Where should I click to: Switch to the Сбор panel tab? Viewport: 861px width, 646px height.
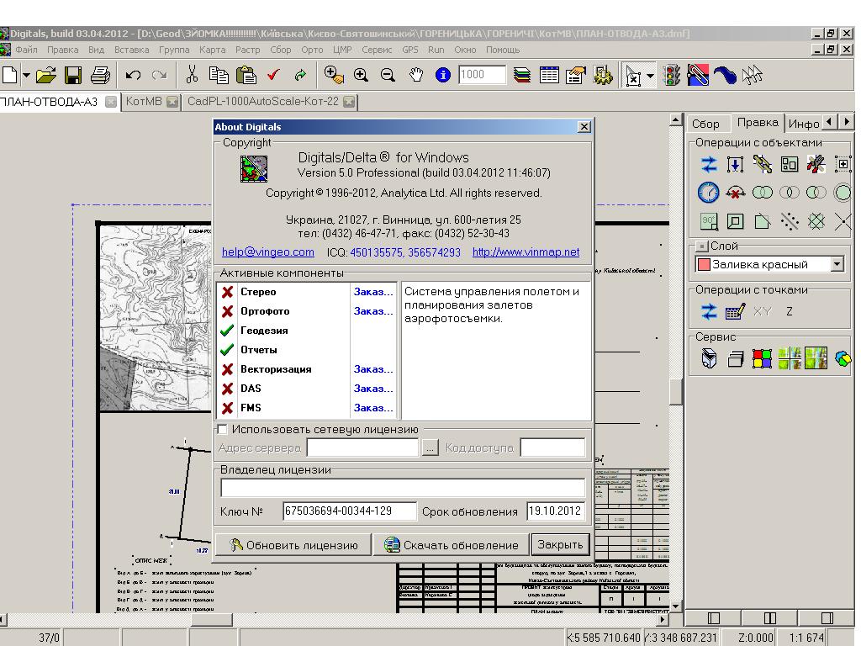(x=705, y=124)
